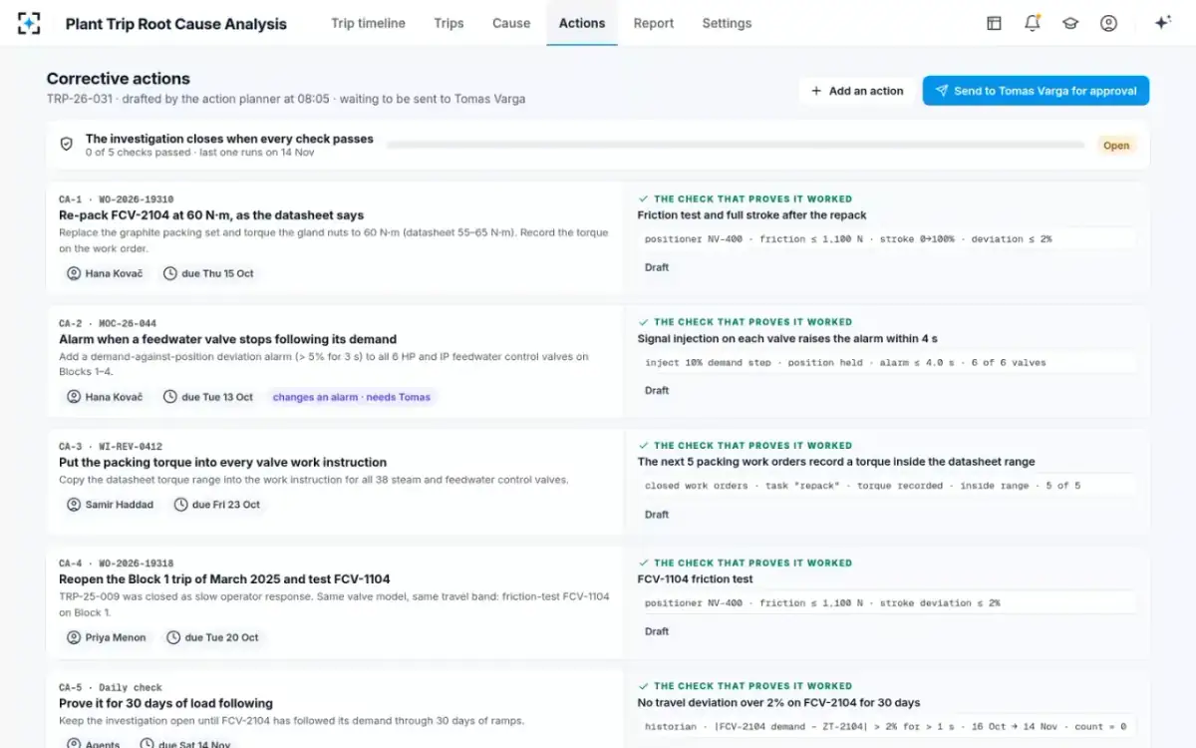Screen dimensions: 1196x748
Task: Open the Report tab
Action: click(x=654, y=23)
